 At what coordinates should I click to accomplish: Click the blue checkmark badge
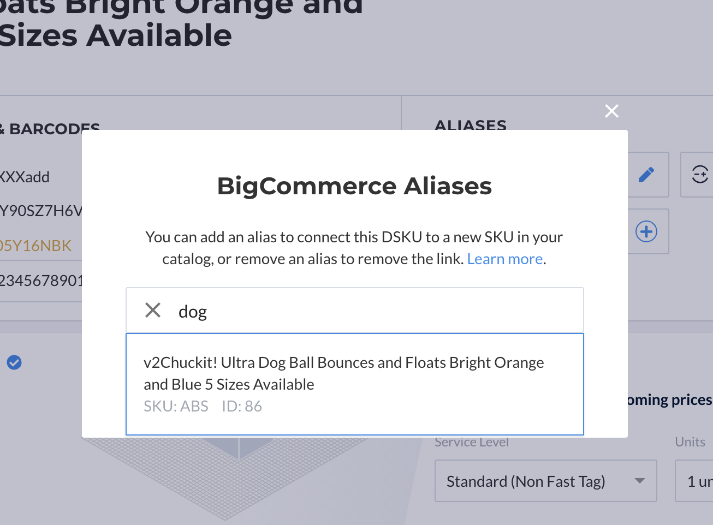14,362
